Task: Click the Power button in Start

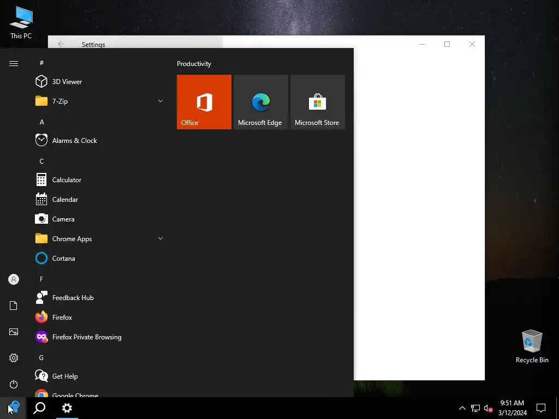Action: 14,384
